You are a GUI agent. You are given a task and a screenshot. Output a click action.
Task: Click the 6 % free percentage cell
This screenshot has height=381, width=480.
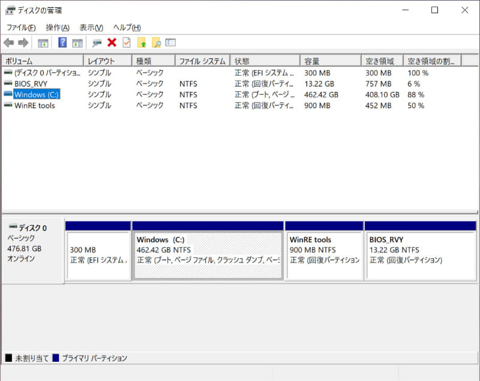coord(413,84)
